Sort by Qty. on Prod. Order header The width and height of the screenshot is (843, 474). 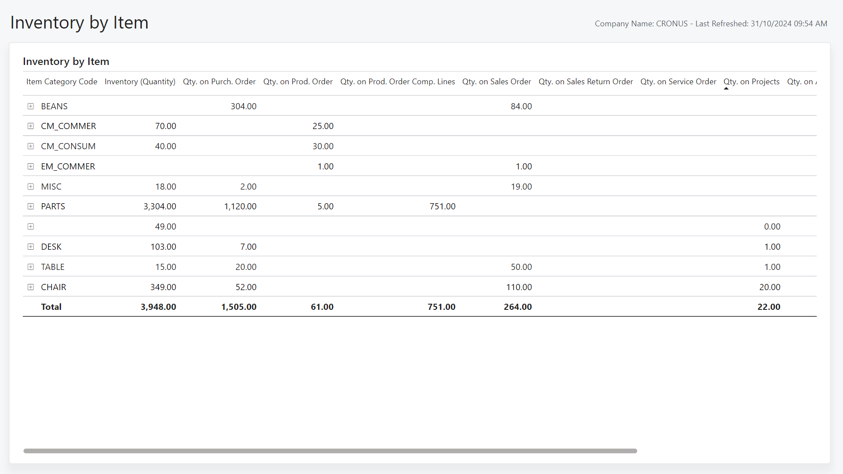click(x=298, y=82)
